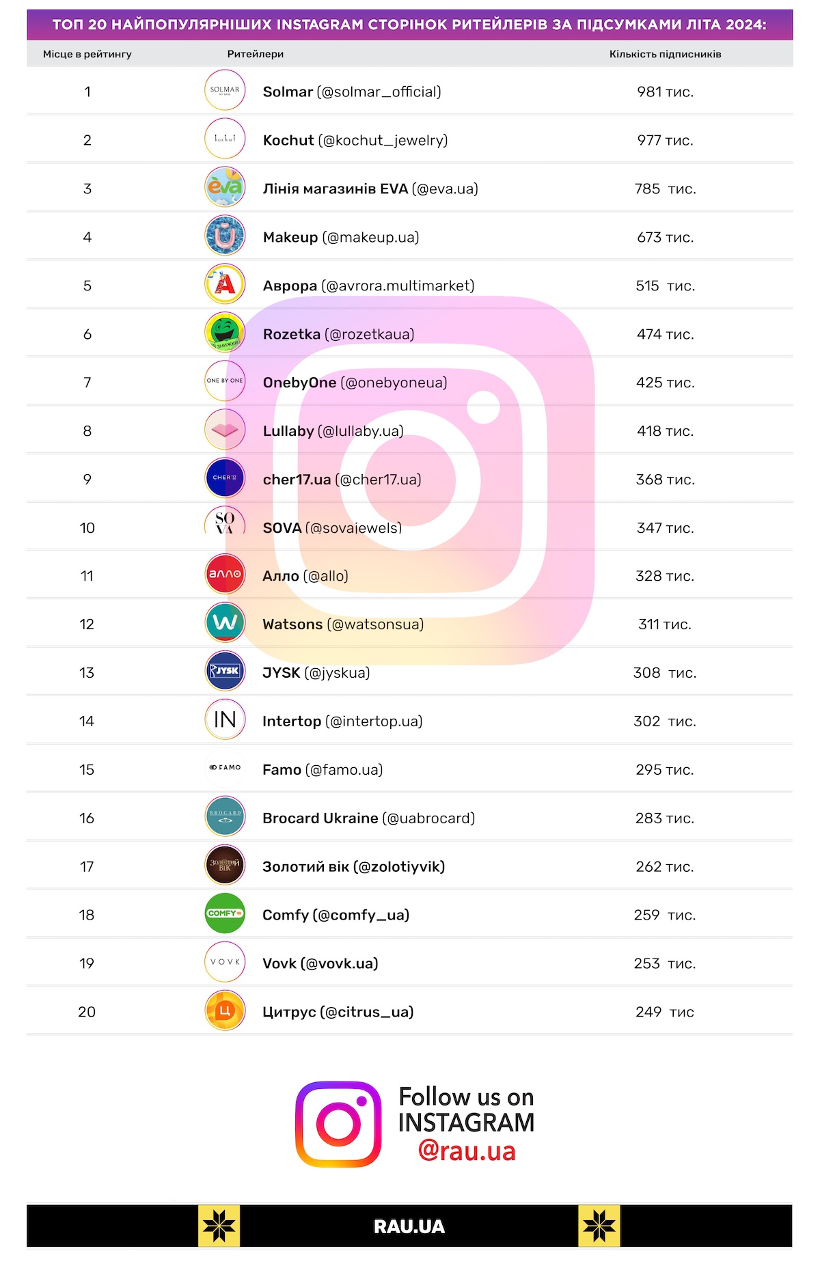Image resolution: width=820 pixels, height=1268 pixels.
Task: Click the RAU.UA footer text
Action: click(409, 1226)
